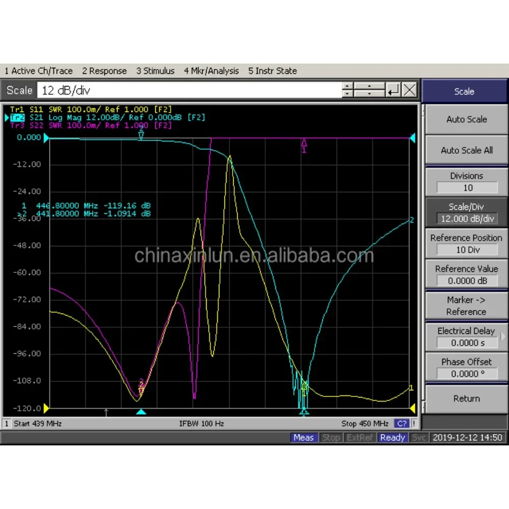Click the ExtRef status indicator
The image size is (509, 509).
coord(360,438)
